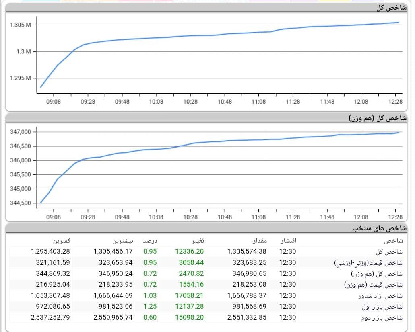Click percent value 1.25
This screenshot has width=415, height=332.
coord(150,306)
